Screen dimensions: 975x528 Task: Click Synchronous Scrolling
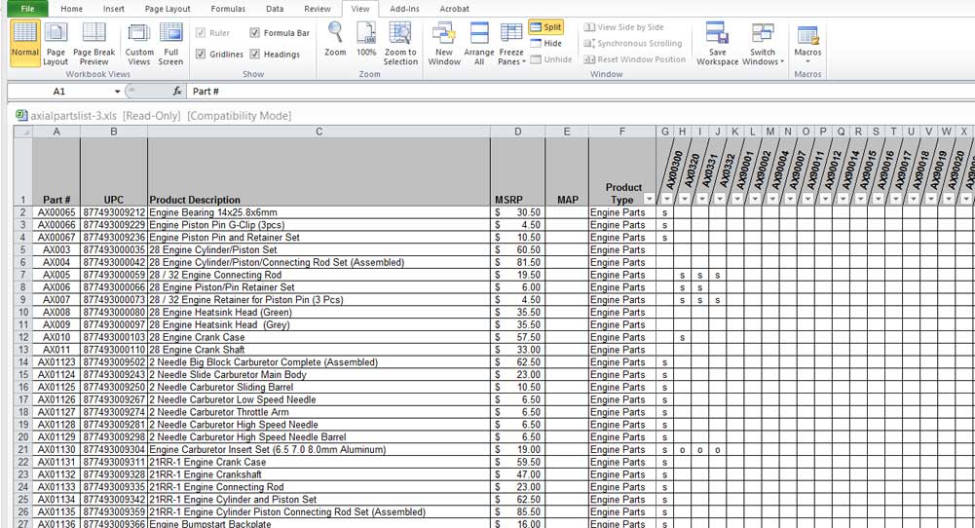pyautogui.click(x=632, y=43)
